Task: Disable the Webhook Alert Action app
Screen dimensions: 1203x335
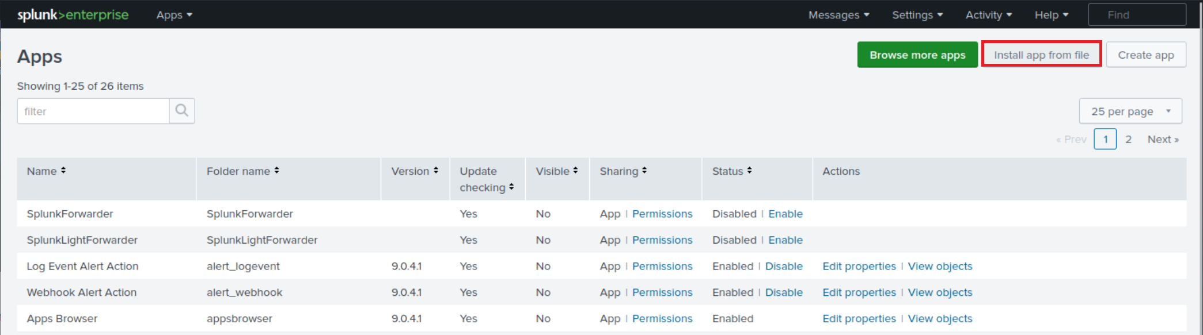Action: tap(784, 292)
